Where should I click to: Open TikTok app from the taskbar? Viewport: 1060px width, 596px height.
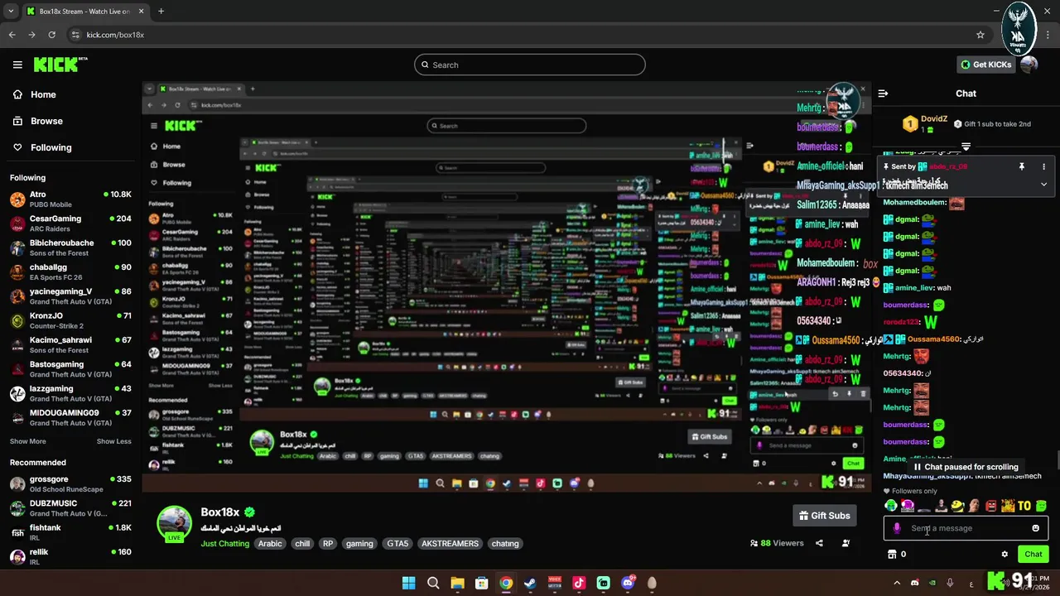pyautogui.click(x=579, y=583)
